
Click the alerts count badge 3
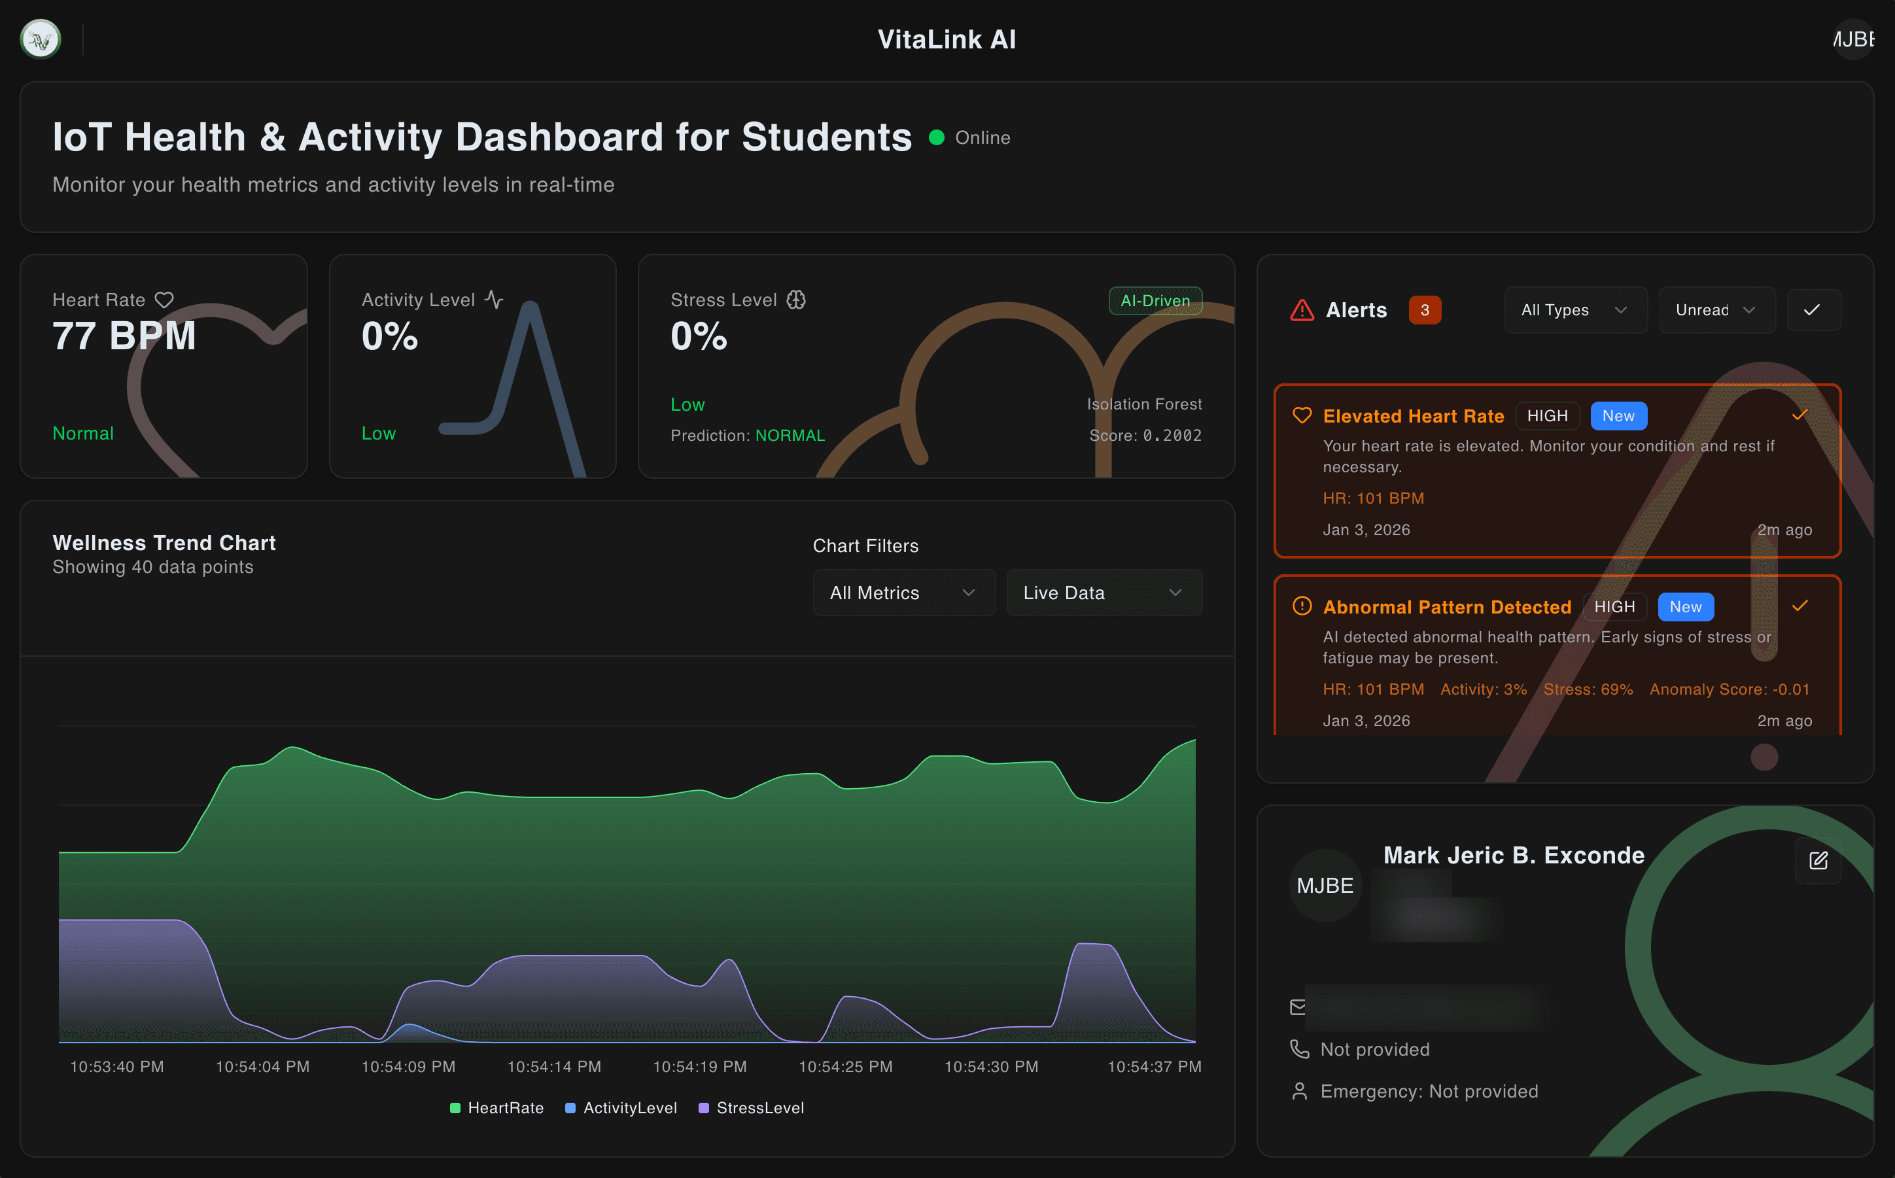1425,310
